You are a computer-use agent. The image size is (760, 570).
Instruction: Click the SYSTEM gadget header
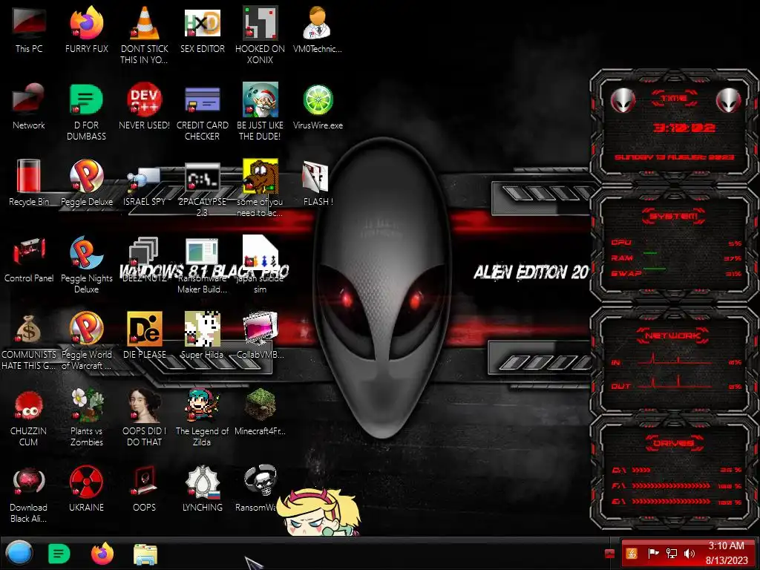point(674,216)
